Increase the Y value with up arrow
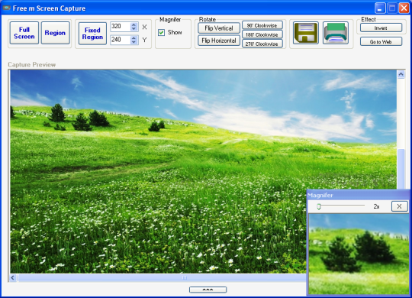412x298 pixels. 134,37
